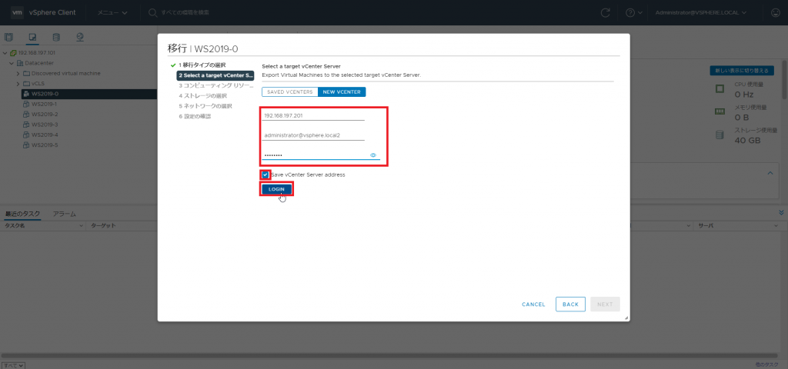Click step 6 設定の確認
Screen dimensions: 788x369
pos(195,117)
